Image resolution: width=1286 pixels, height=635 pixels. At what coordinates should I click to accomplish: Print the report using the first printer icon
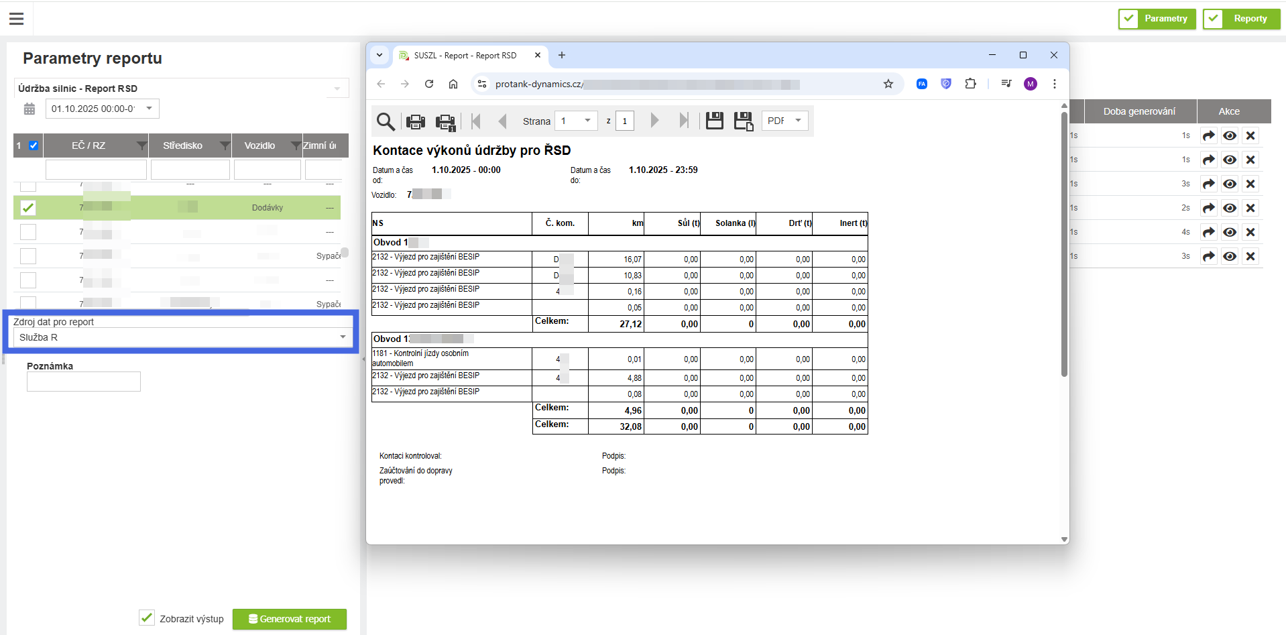tap(416, 121)
